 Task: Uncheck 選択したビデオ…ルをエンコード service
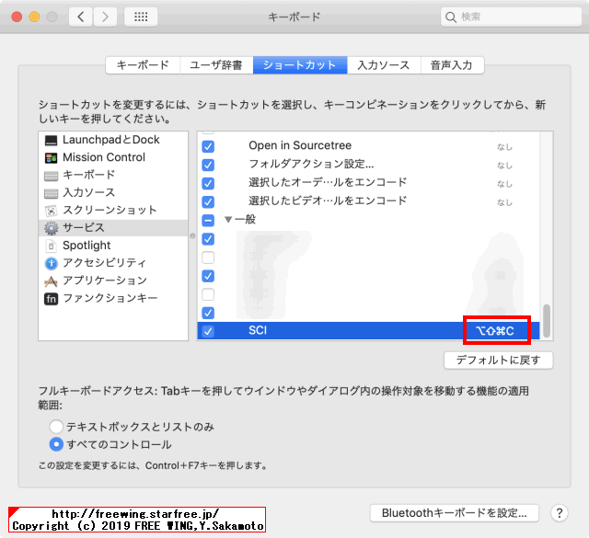[208, 201]
